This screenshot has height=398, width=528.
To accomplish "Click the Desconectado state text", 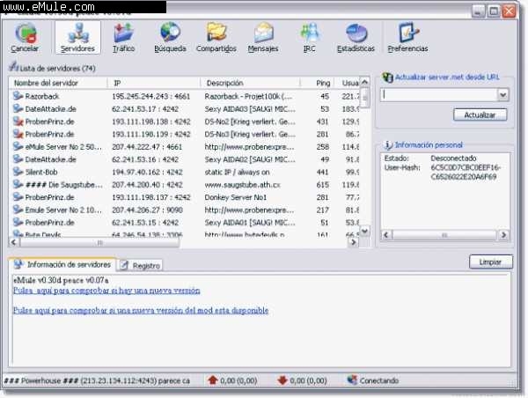I will click(453, 158).
